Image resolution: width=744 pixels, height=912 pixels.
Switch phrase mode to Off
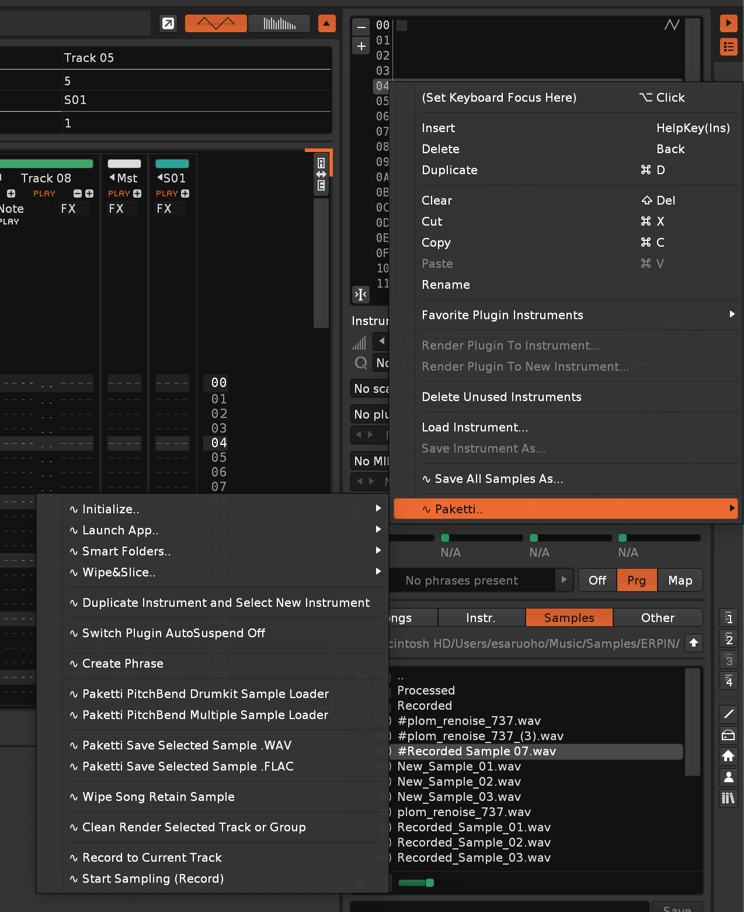click(597, 581)
